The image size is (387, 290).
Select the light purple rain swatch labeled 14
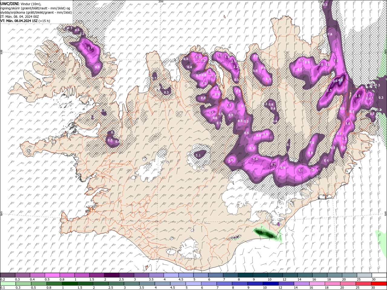tap(301, 283)
